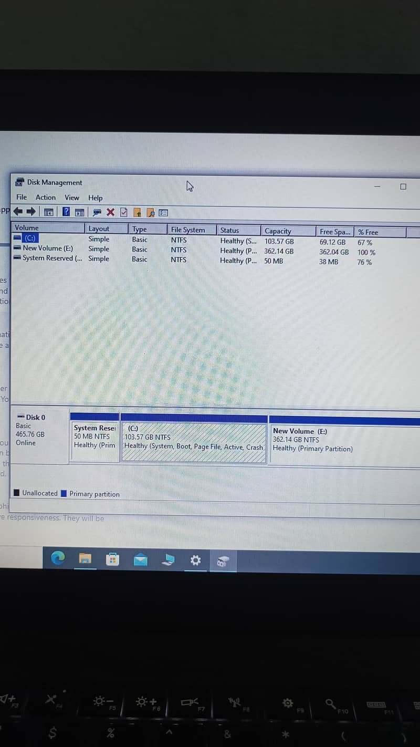The image size is (420, 747).
Task: Click the magnifier search toolbar icon
Action: 150,213
